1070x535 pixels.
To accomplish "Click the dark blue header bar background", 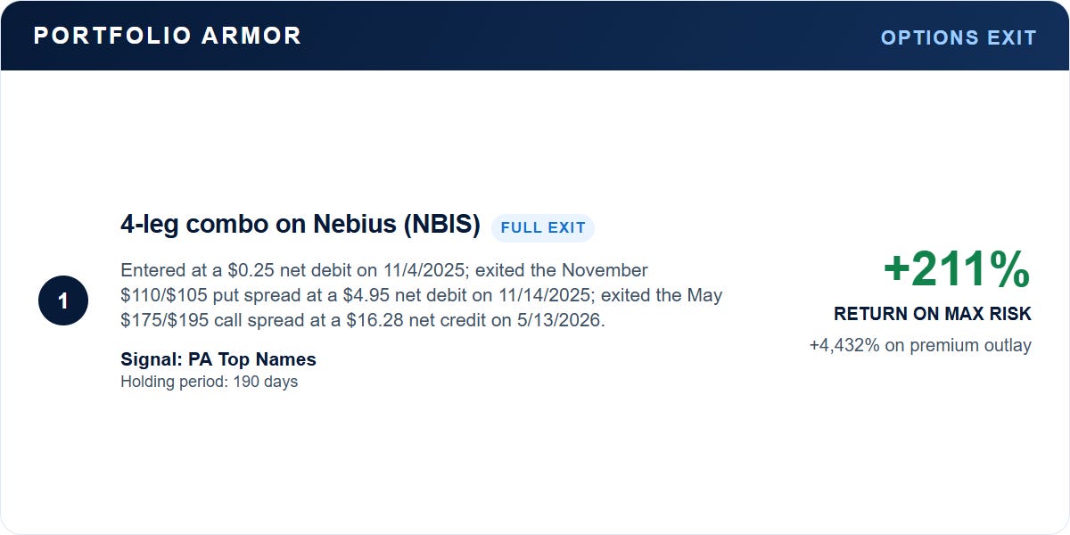I will pos(588,36).
